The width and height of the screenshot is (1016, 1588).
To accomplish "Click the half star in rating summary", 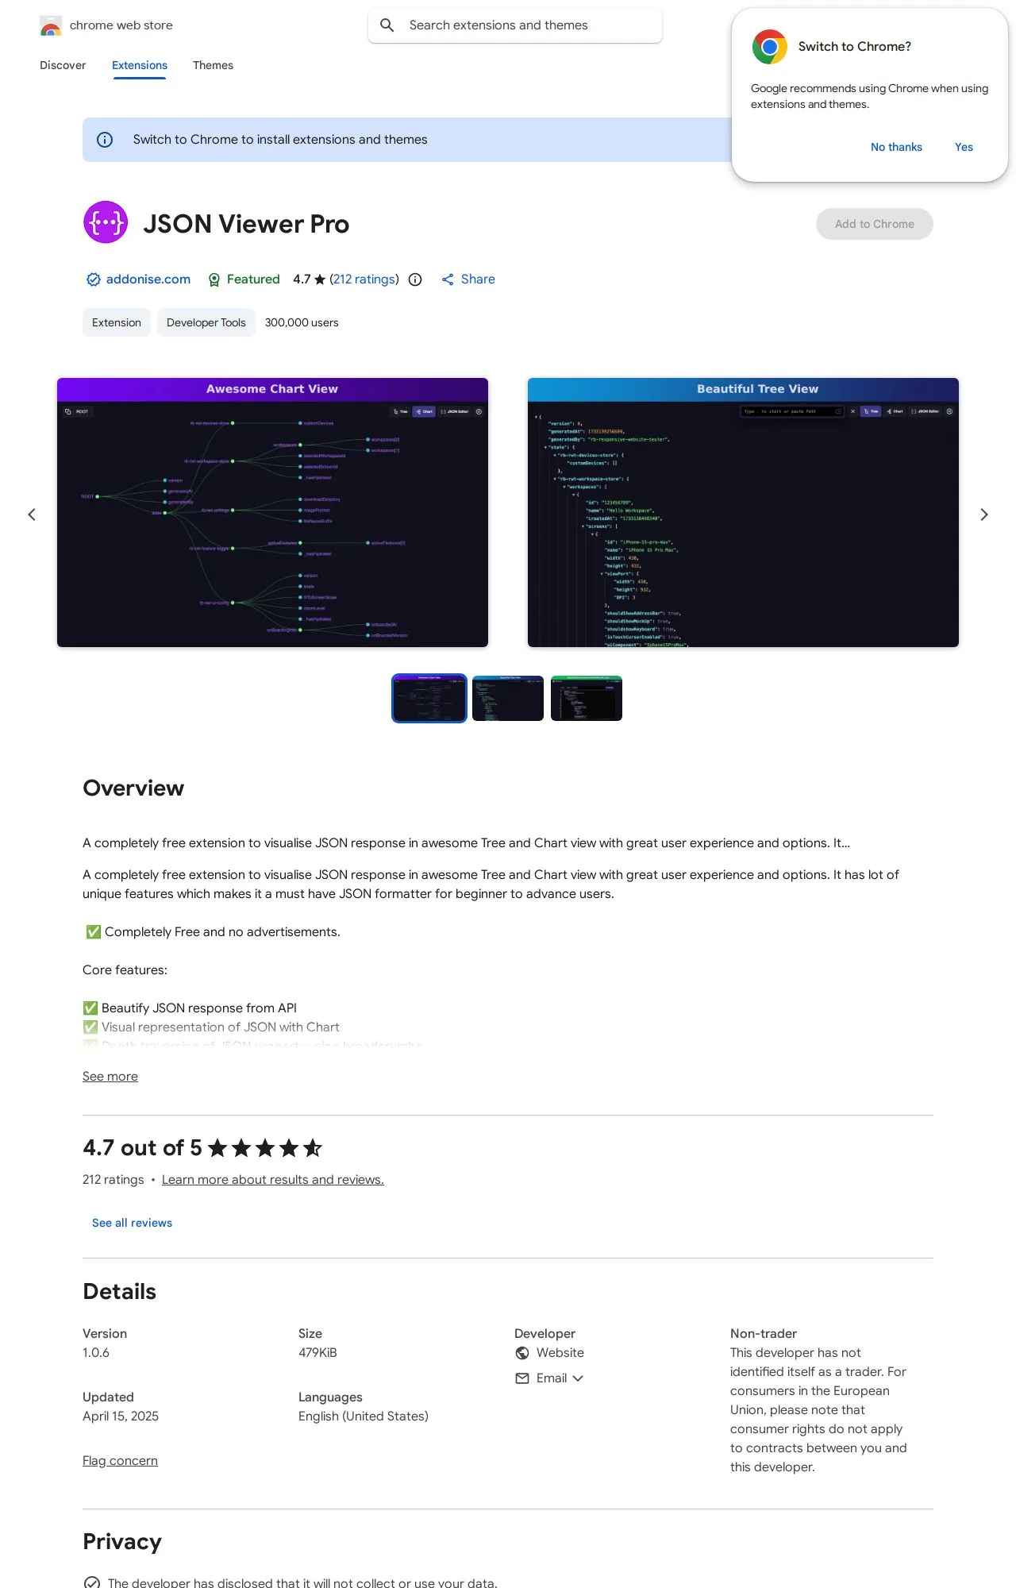I will pyautogui.click(x=313, y=1147).
